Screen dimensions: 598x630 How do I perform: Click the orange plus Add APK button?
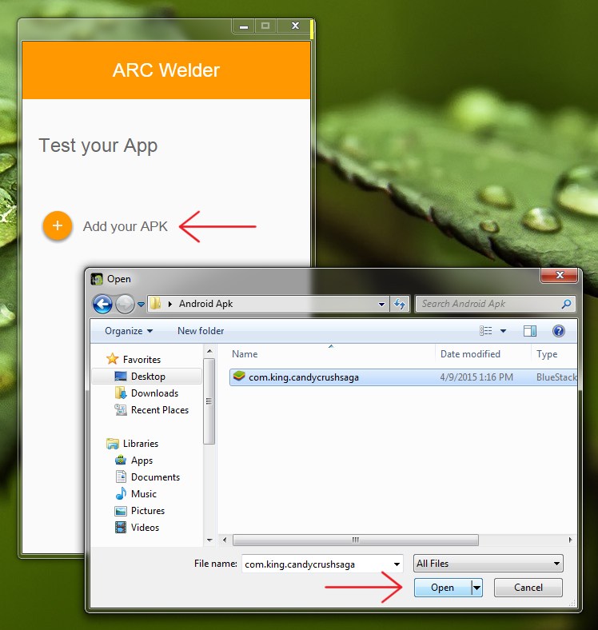click(x=58, y=225)
